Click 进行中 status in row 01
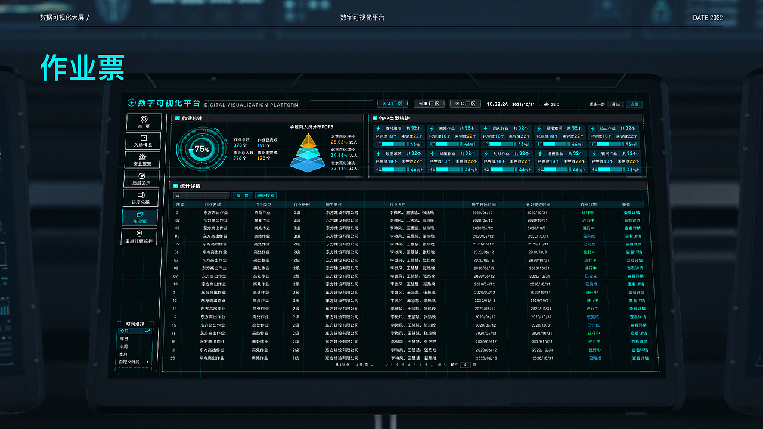763x429 pixels. [x=588, y=212]
